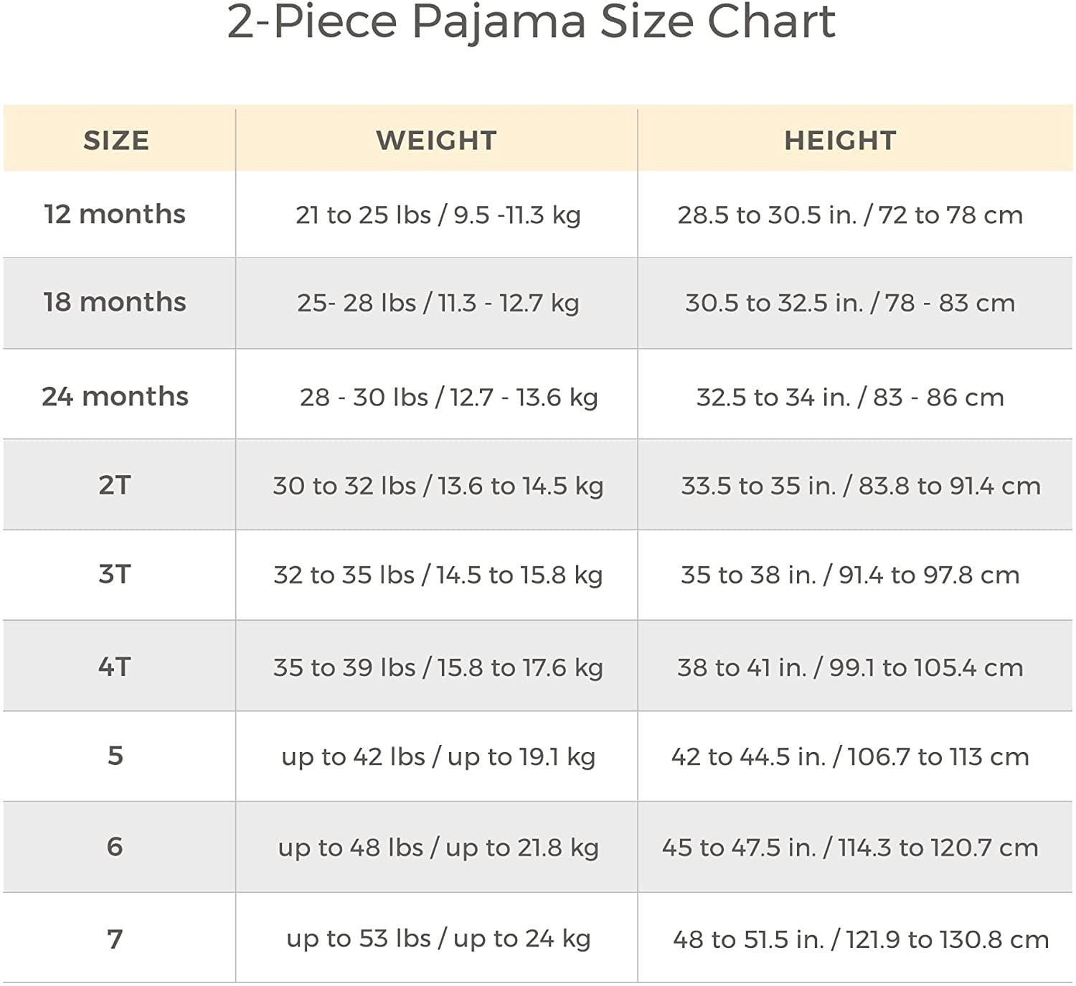Select the 2T size cell
Viewport: 1076px width, 986px height.
(115, 485)
